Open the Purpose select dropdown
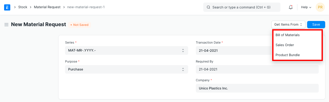329x102 pixels. 126,69
